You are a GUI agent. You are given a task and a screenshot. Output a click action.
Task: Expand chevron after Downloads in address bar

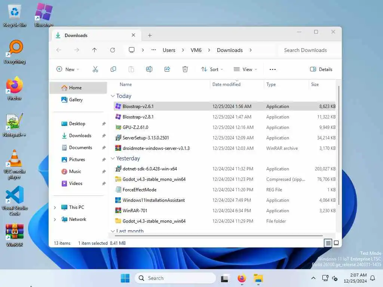coord(250,50)
